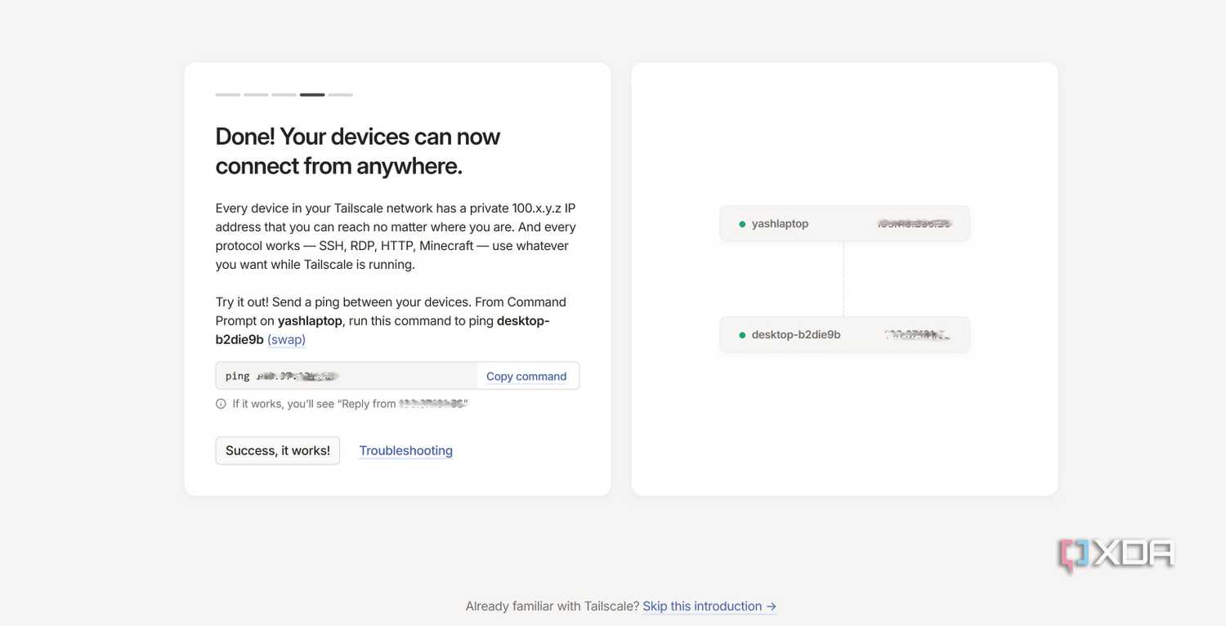Click the text "Already familiar with Tailscale?"

[x=553, y=606]
